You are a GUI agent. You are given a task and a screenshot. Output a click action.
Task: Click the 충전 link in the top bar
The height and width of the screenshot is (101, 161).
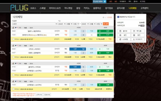pos(111,1)
